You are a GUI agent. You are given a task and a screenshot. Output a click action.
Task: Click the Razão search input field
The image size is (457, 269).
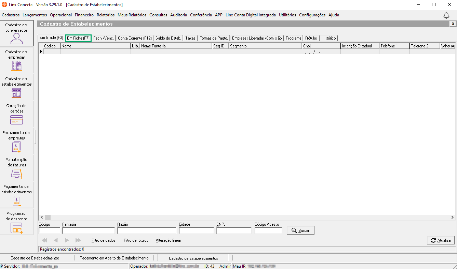tap(147, 231)
